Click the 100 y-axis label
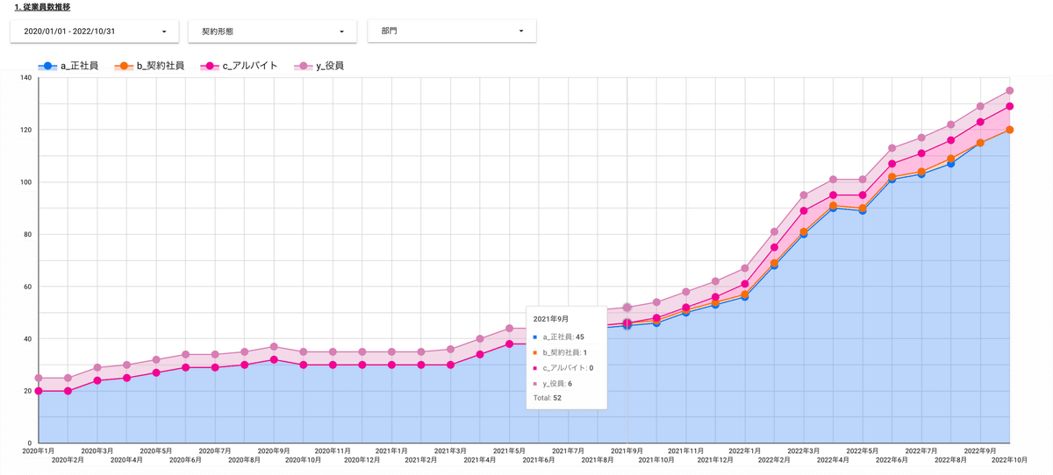The width and height of the screenshot is (1053, 475). pos(25,182)
